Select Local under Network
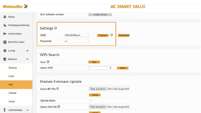Viewport: 201px width, 113px height. tap(11, 76)
